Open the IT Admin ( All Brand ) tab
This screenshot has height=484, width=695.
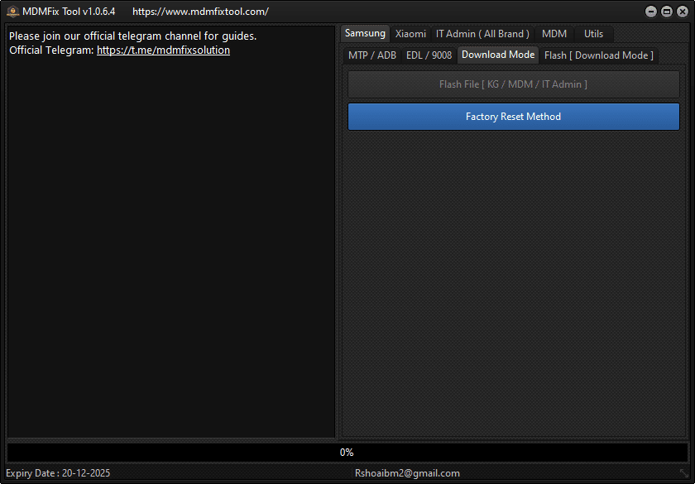(482, 33)
